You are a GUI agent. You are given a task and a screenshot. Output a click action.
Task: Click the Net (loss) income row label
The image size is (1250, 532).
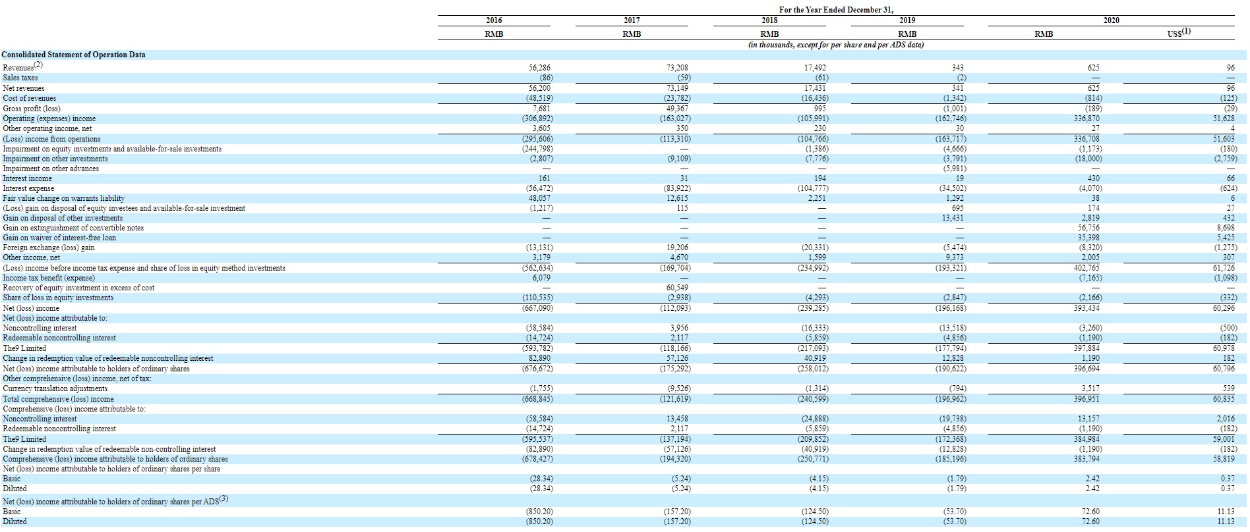[x=31, y=308]
